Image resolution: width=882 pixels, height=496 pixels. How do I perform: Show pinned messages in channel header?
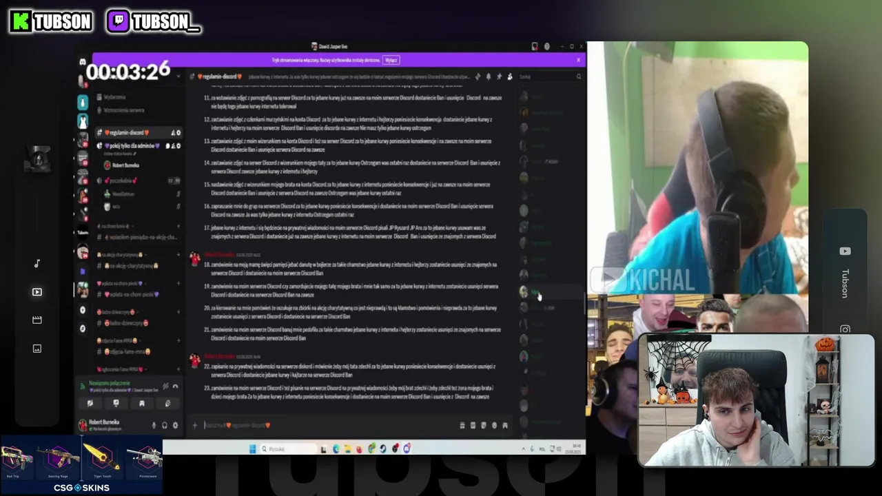point(499,76)
